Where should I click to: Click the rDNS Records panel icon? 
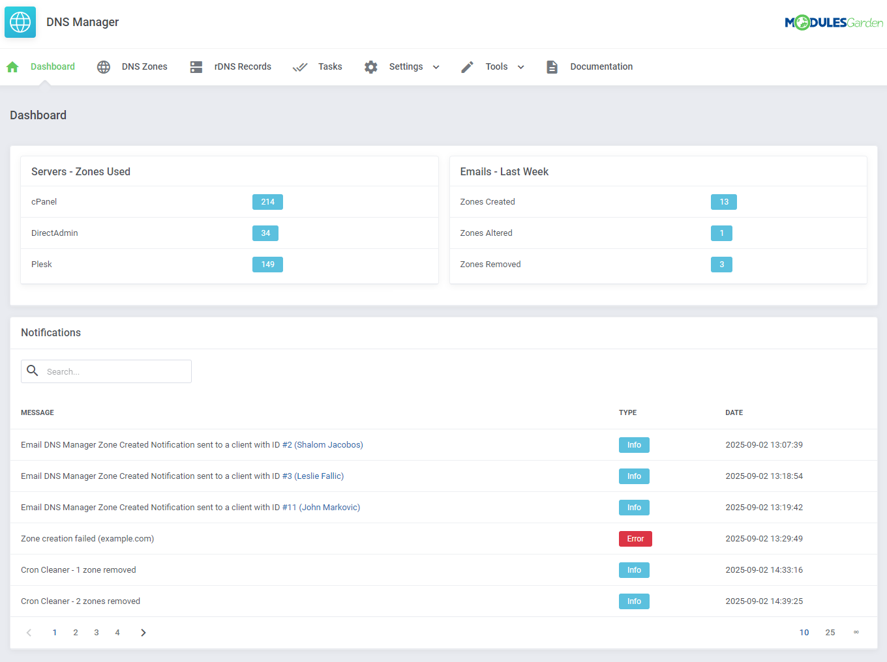196,66
